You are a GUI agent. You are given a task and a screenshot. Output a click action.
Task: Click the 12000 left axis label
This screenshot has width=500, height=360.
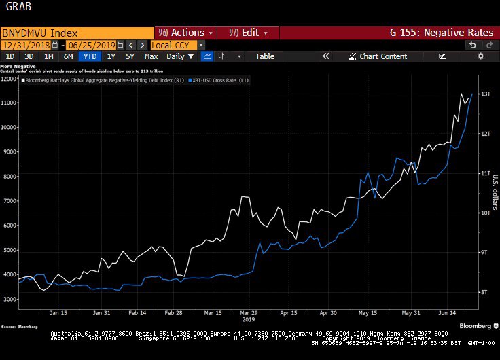pos(8,79)
